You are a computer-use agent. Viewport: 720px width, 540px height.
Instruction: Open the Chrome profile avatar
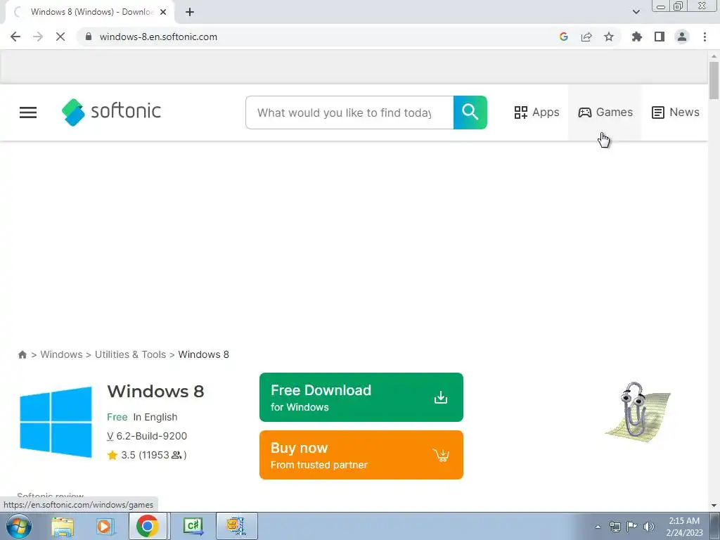(x=682, y=37)
